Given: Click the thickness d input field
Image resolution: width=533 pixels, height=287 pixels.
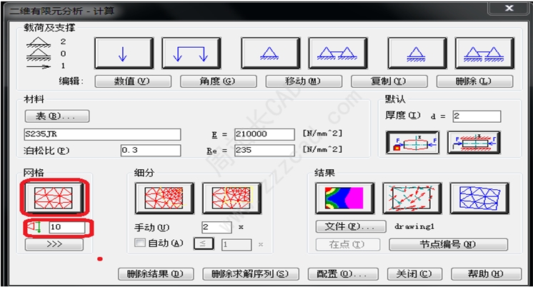Looking at the screenshot, I should tap(476, 116).
